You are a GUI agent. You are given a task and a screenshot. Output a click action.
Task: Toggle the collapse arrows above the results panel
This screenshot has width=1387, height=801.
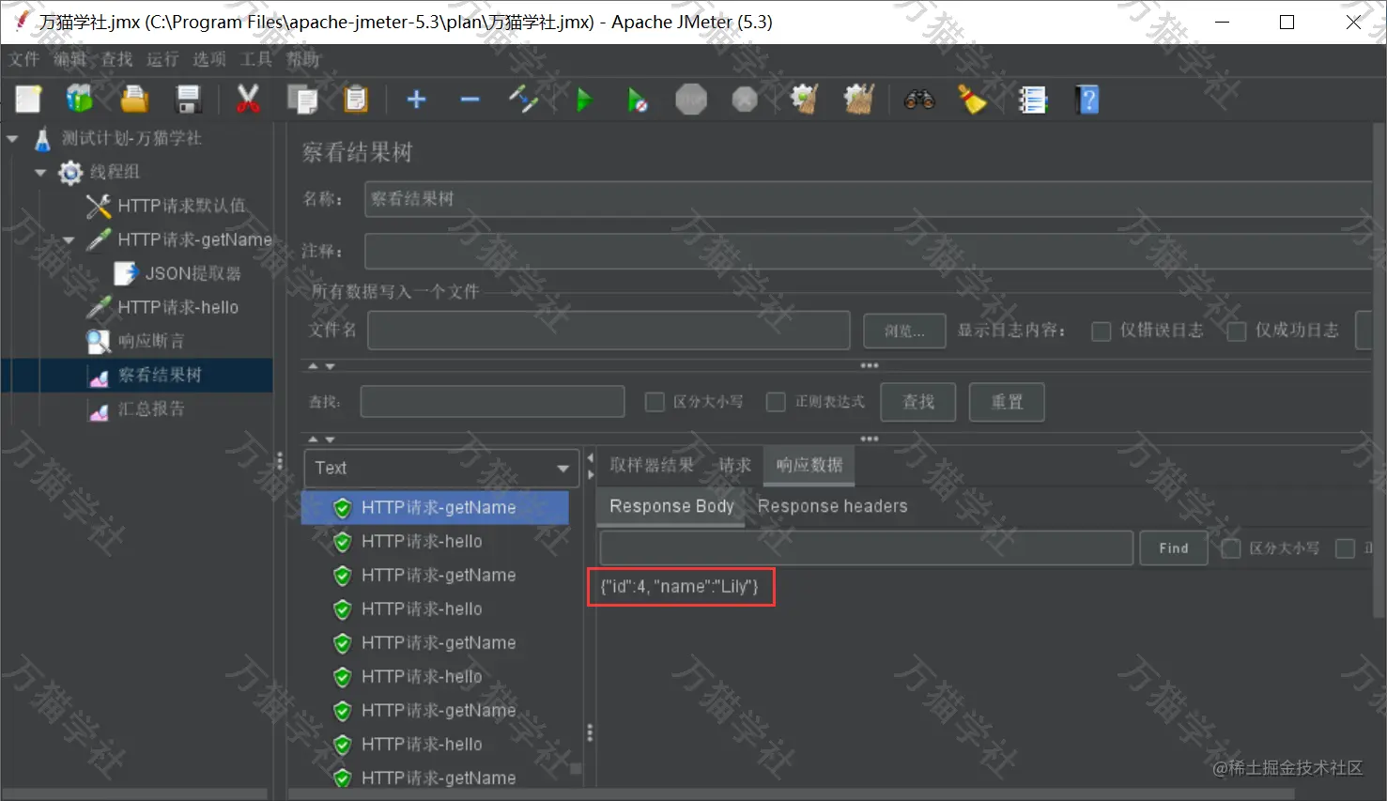(321, 439)
